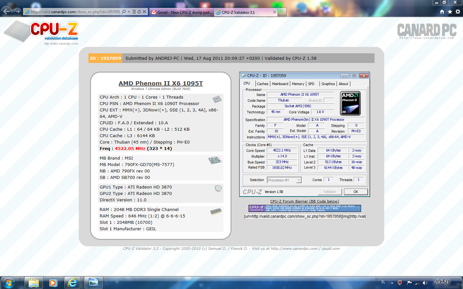
Task: Click the Freq 4522.05 MHz red value
Action: click(x=130, y=148)
